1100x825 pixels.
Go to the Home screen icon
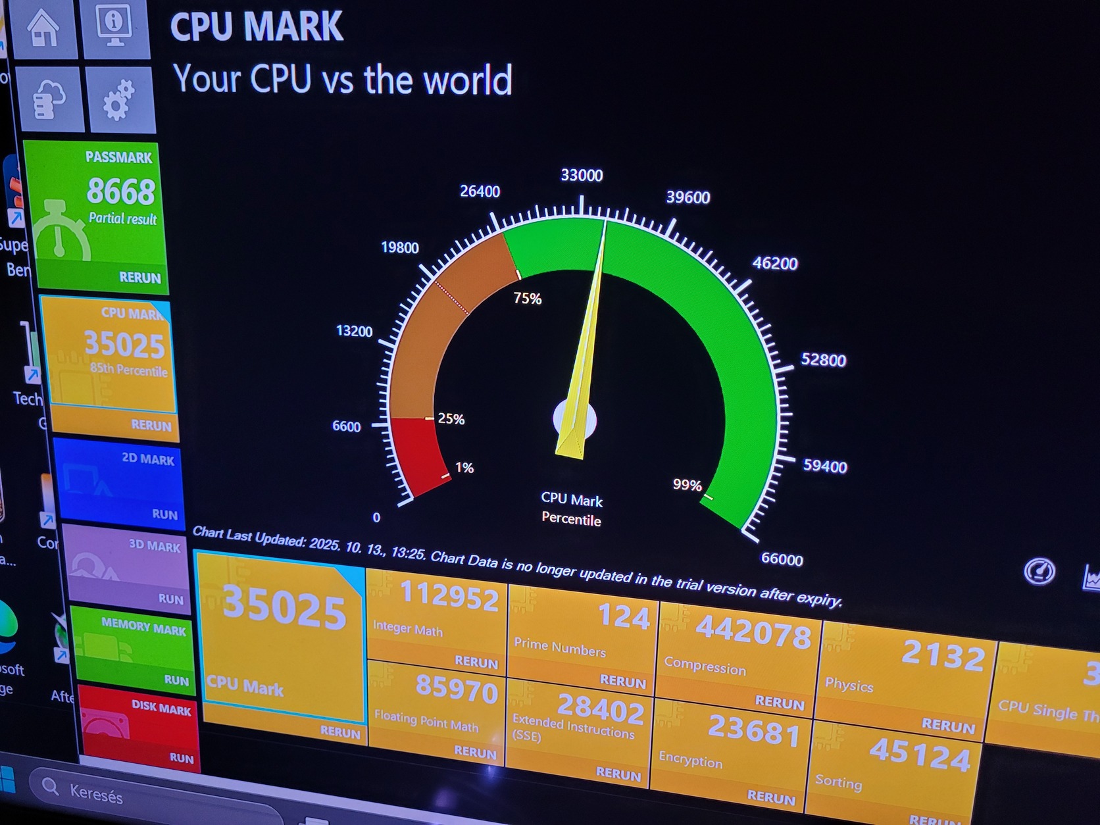(45, 28)
